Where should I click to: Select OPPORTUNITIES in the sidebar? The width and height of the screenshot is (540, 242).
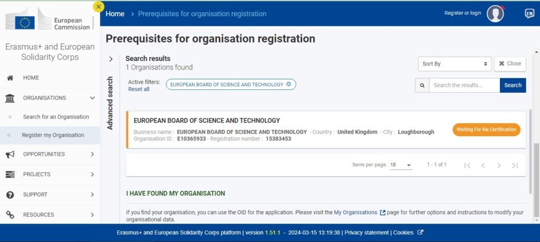(44, 154)
